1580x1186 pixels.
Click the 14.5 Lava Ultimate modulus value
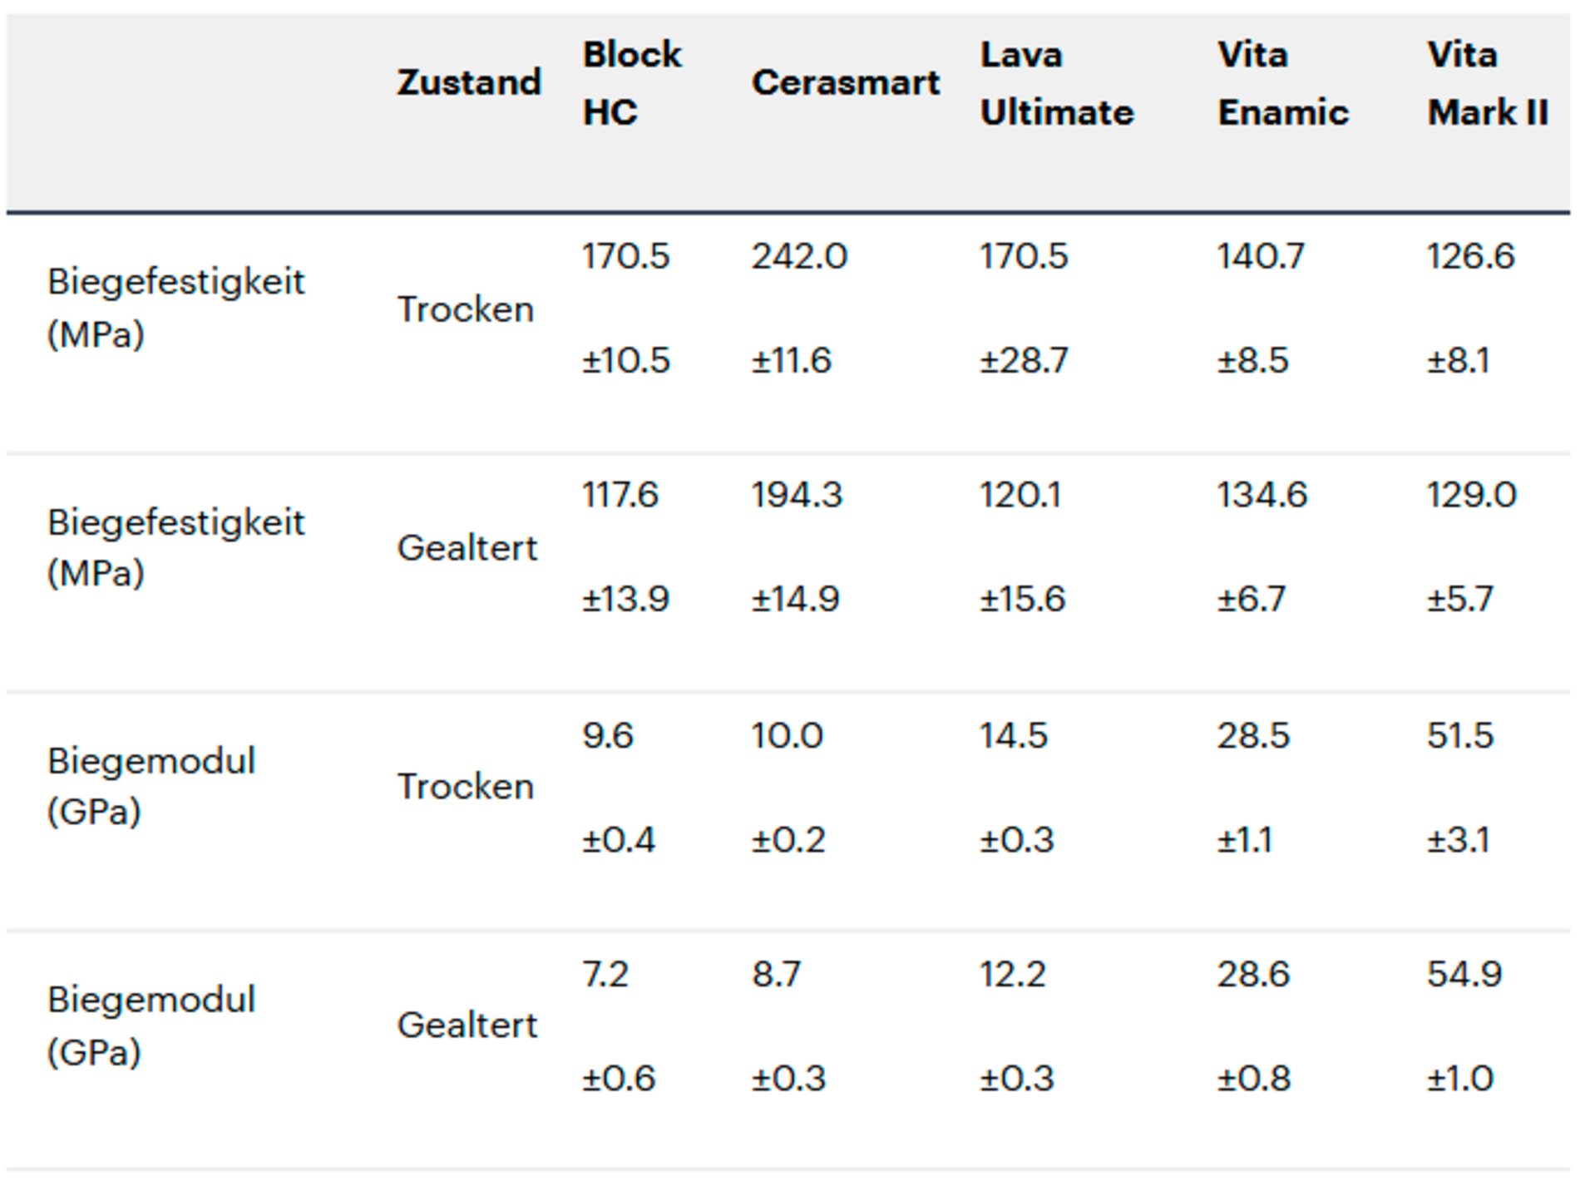tap(1013, 735)
